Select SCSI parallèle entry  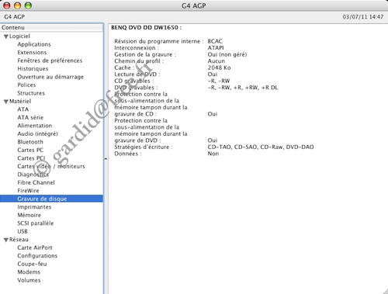pos(36,223)
